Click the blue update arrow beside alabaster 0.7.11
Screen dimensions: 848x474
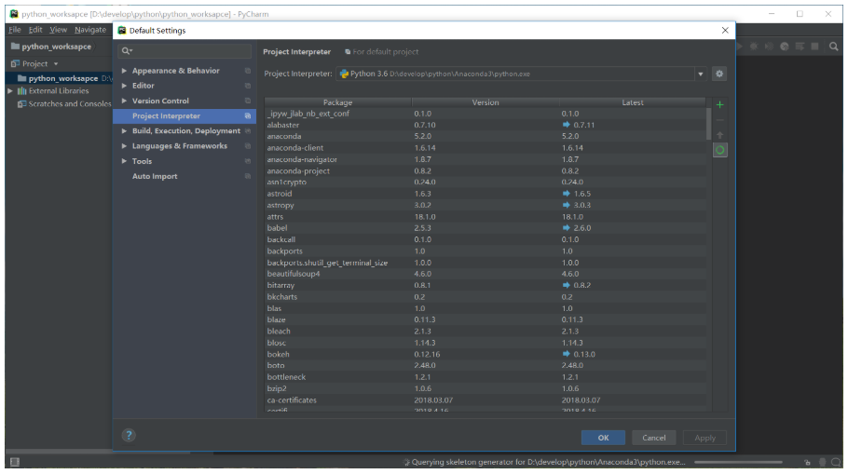click(x=567, y=125)
